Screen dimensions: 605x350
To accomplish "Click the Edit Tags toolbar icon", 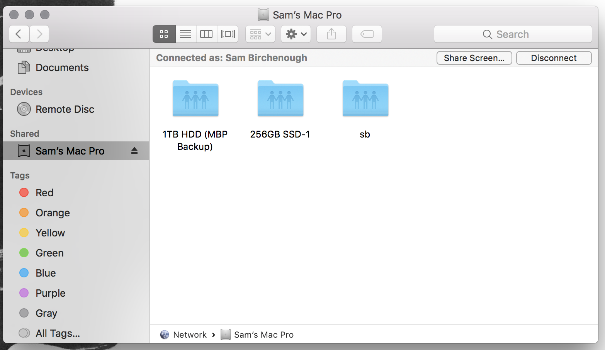I will pos(367,34).
